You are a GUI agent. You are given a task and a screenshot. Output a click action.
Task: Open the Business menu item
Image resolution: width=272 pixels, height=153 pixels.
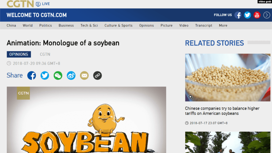(x=66, y=26)
